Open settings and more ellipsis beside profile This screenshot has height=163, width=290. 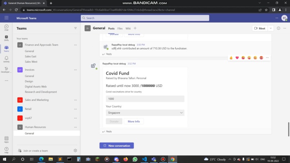click(x=277, y=18)
